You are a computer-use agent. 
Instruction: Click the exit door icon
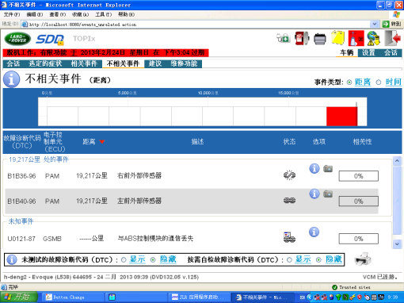[392, 38]
